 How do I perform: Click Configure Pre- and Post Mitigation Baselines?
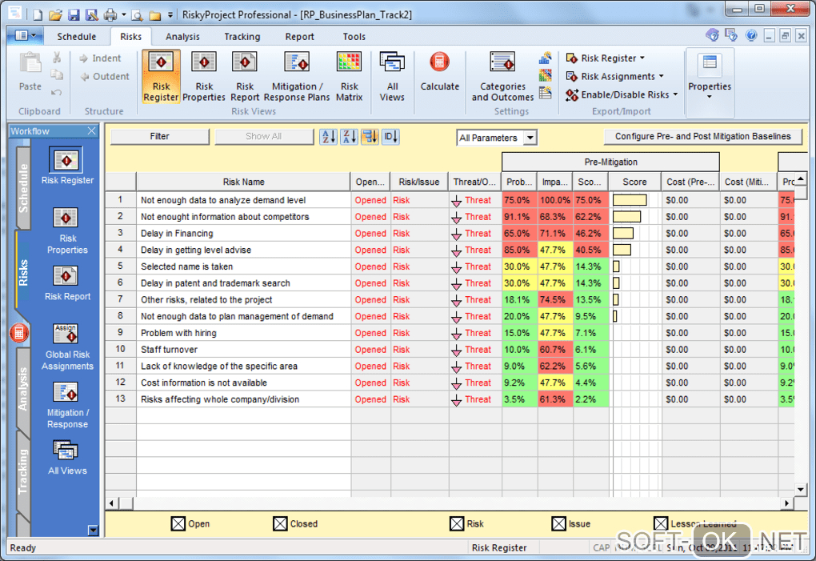click(702, 136)
